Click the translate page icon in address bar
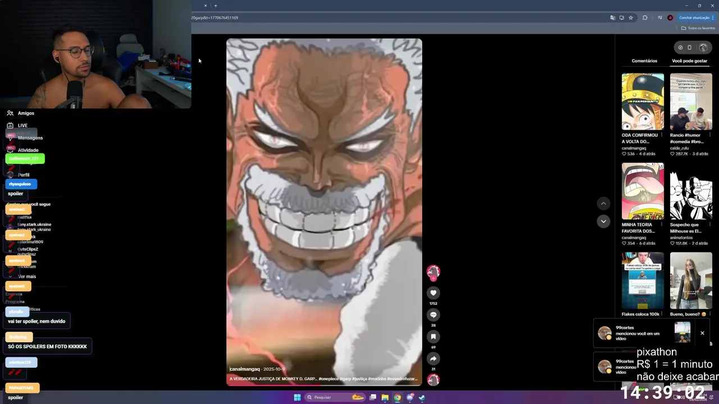This screenshot has width=719, height=404. click(x=612, y=17)
